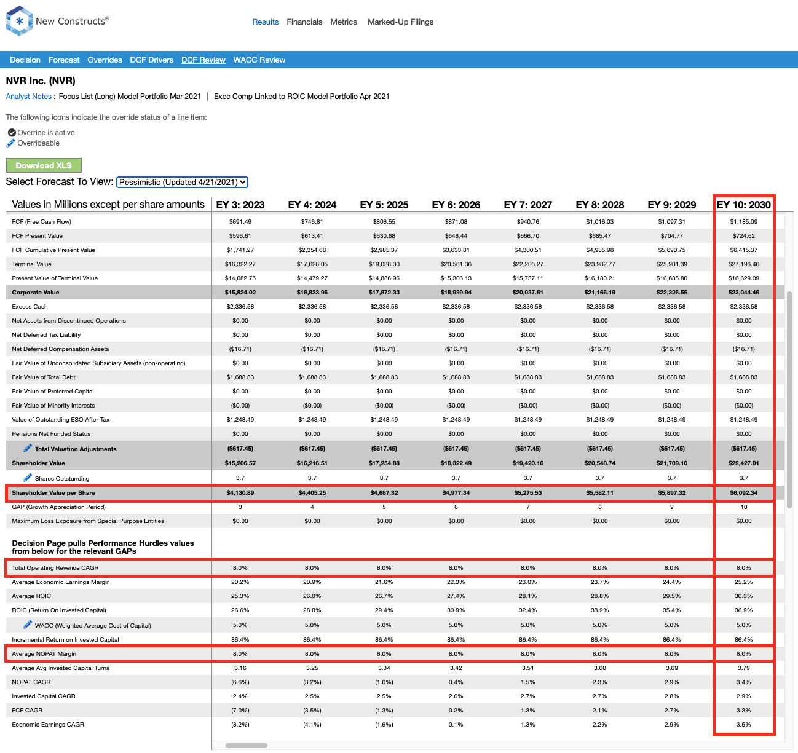798x753 pixels.
Task: Click pencil icon beside Shares Outstanding
Action: pos(28,478)
